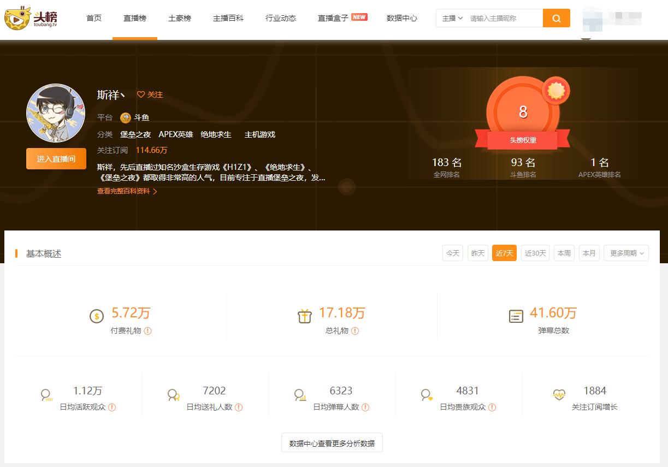Click the 进入直播间 button
668x467 pixels.
[56, 158]
